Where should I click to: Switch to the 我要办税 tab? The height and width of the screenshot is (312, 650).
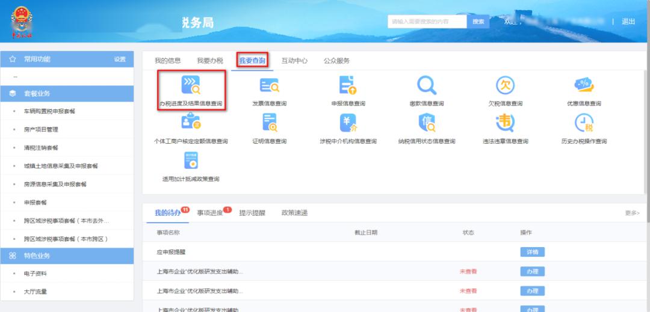(x=210, y=61)
